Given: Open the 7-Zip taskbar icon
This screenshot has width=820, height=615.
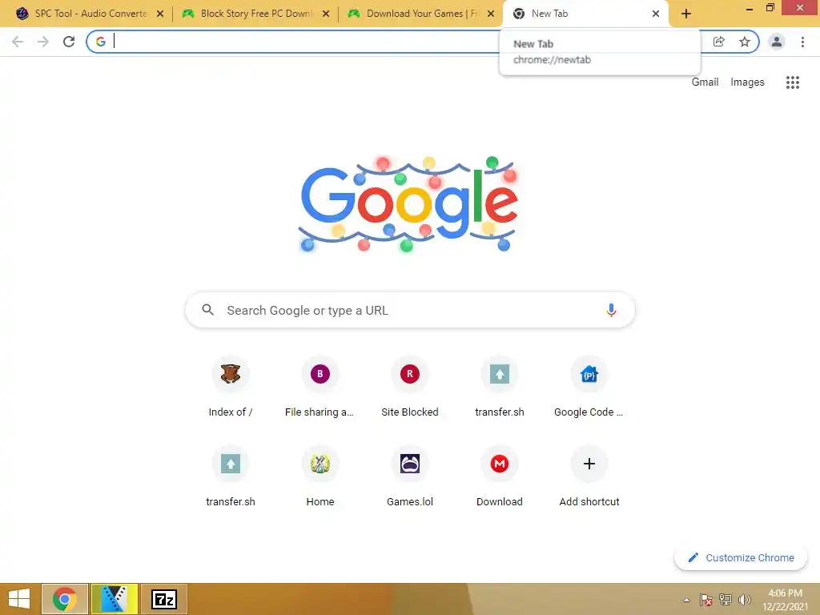Looking at the screenshot, I should pyautogui.click(x=163, y=599).
